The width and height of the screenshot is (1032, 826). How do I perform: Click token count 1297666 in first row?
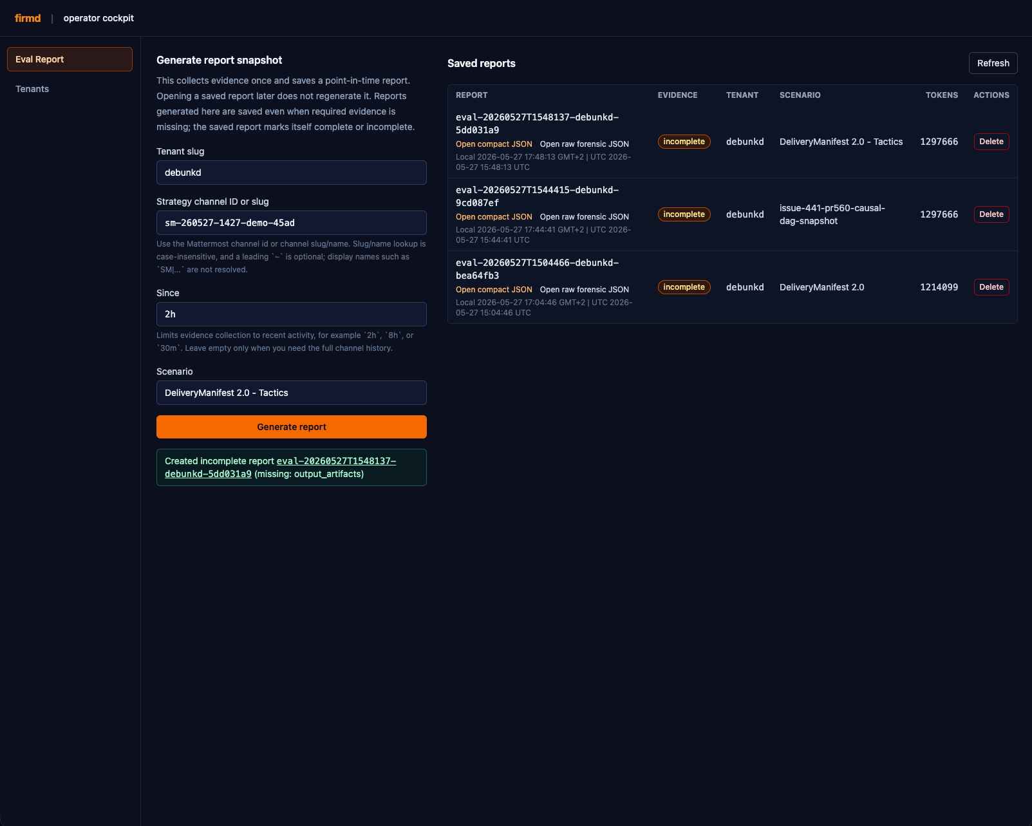[x=939, y=142]
